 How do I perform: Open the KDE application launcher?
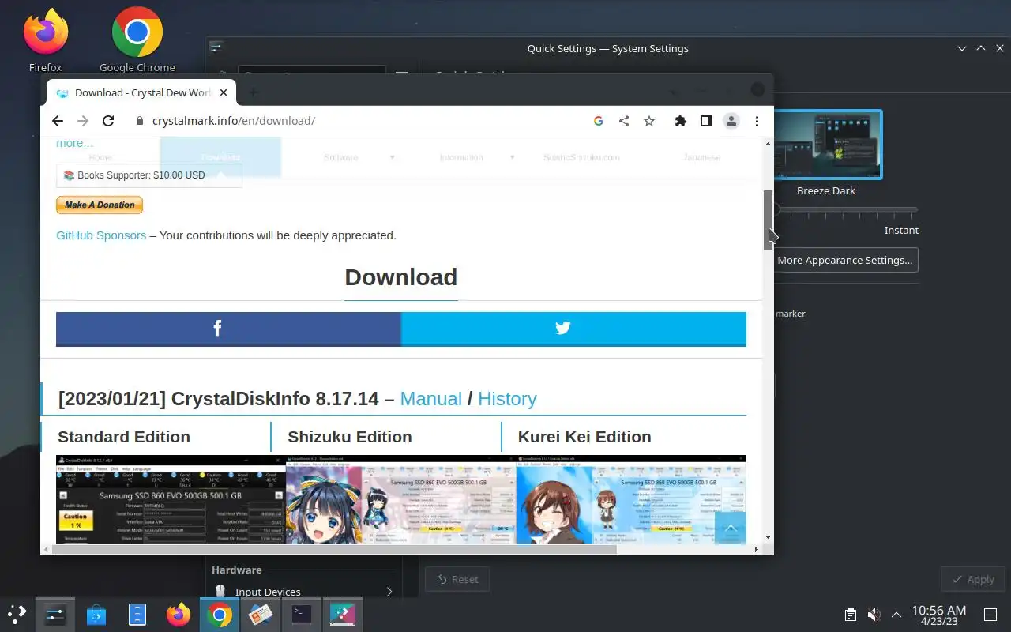tap(17, 614)
